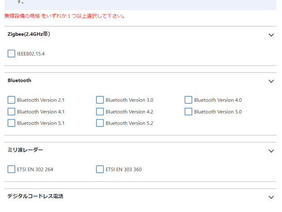Select the Bluetooth Version 5.0 checkbox
This screenshot has width=282, height=212.
189,112
